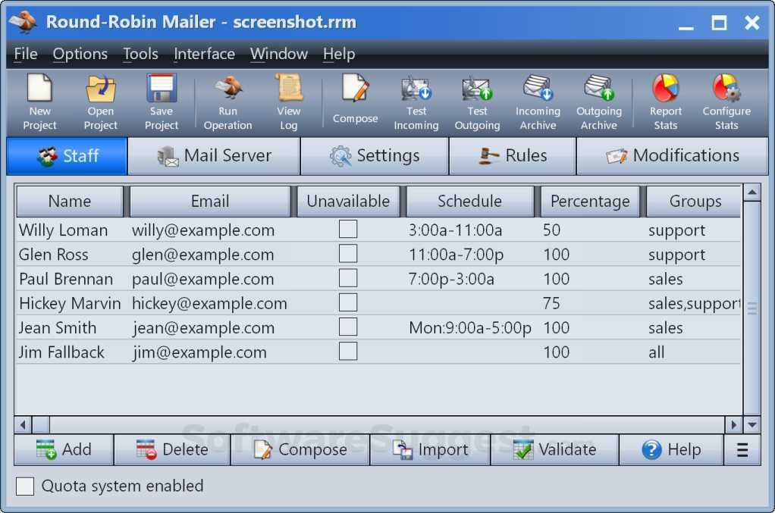Image resolution: width=775 pixels, height=513 pixels.
Task: Click the New Project toolbar icon
Action: tap(39, 103)
